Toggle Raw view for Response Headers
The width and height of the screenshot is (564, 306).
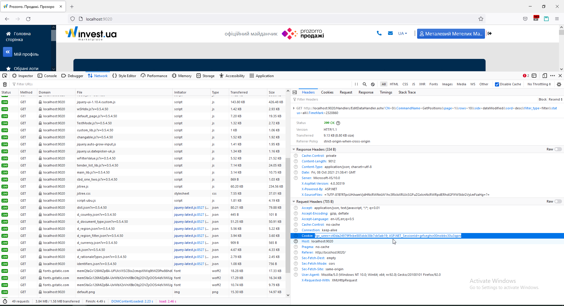pos(558,149)
